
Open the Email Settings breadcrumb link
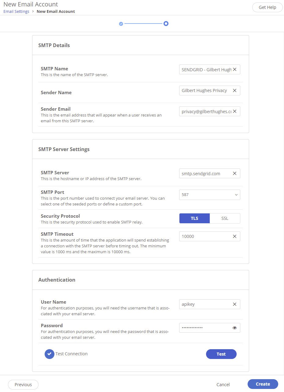click(16, 11)
